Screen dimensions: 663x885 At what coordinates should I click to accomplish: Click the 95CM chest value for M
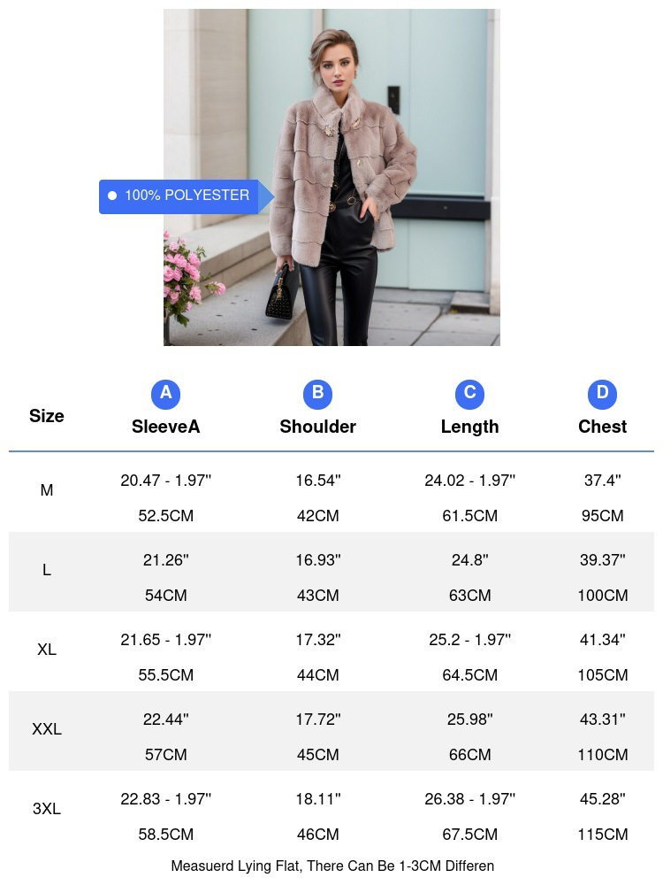[x=602, y=516]
